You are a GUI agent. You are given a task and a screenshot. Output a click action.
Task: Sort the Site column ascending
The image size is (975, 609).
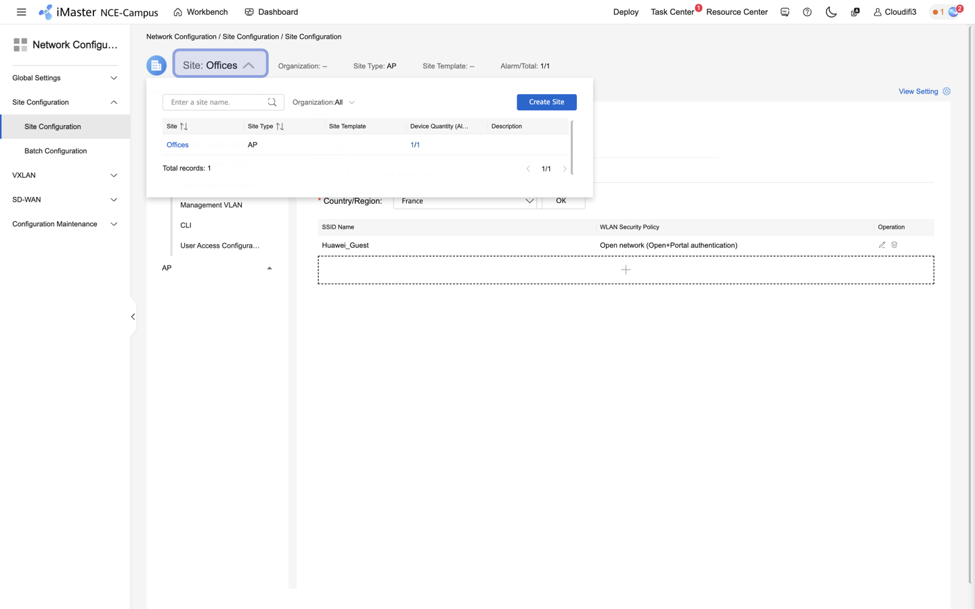pos(183,126)
